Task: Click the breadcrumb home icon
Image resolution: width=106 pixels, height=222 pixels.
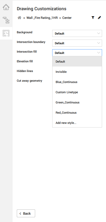Action: pos(19,18)
